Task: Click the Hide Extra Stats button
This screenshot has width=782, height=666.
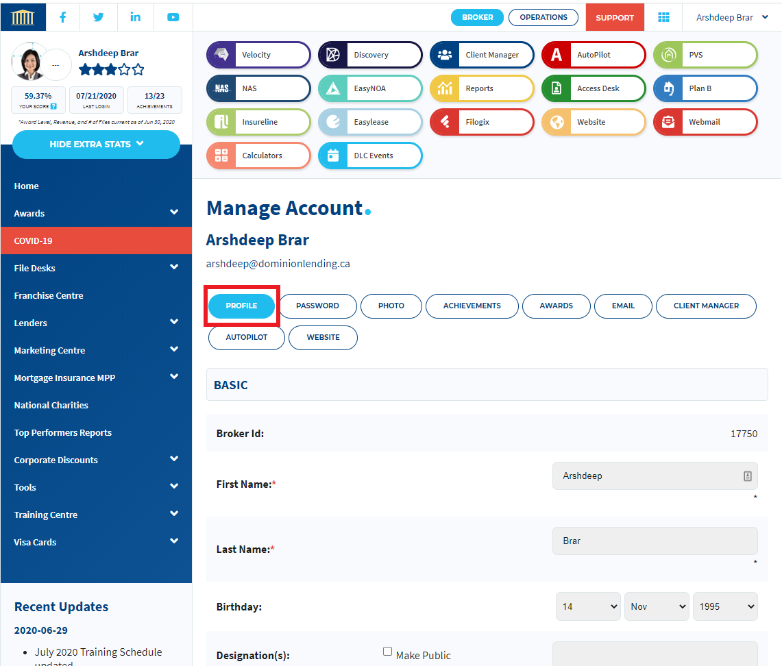Action: pos(96,145)
